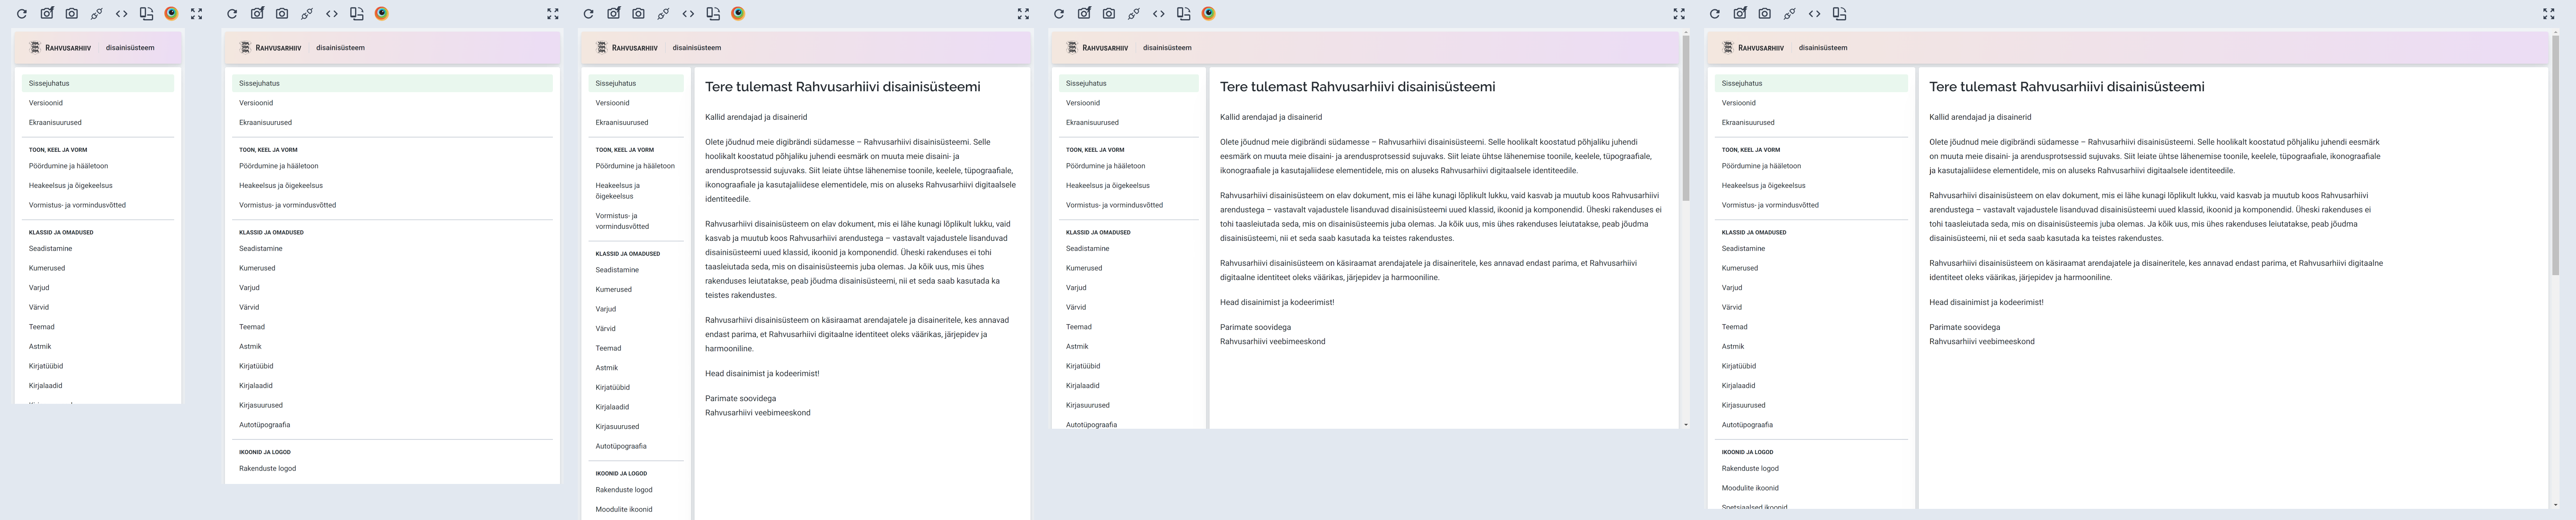2576x520 pixels.
Task: Click the code brackets icon in rightmost preview
Action: [1814, 14]
